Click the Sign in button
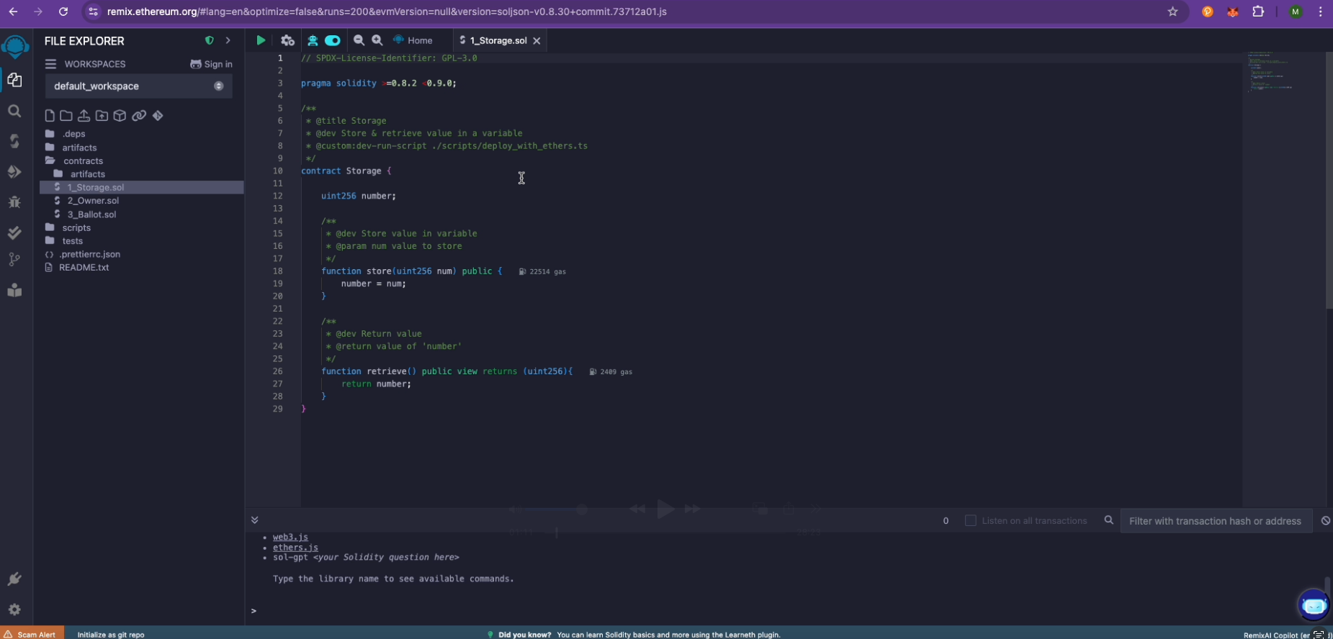 tap(211, 64)
